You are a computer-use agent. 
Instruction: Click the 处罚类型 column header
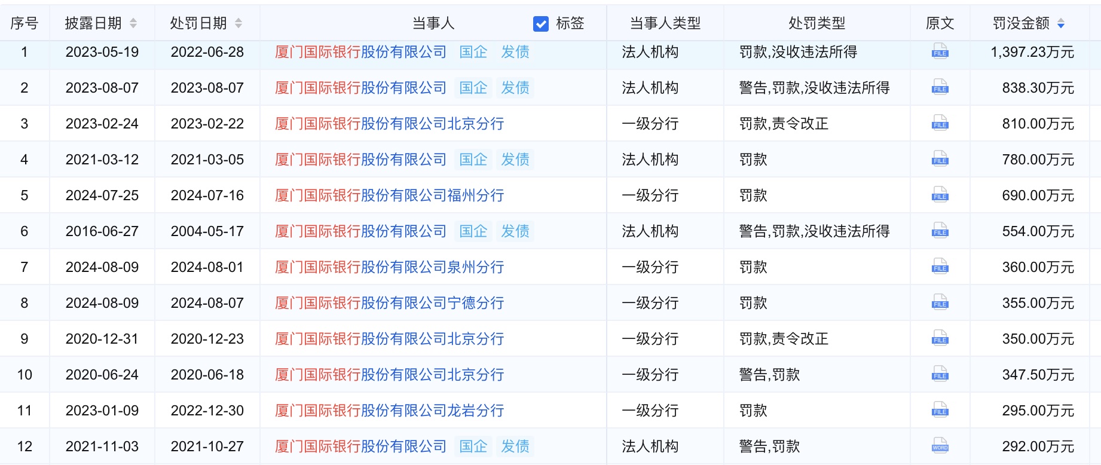(817, 23)
